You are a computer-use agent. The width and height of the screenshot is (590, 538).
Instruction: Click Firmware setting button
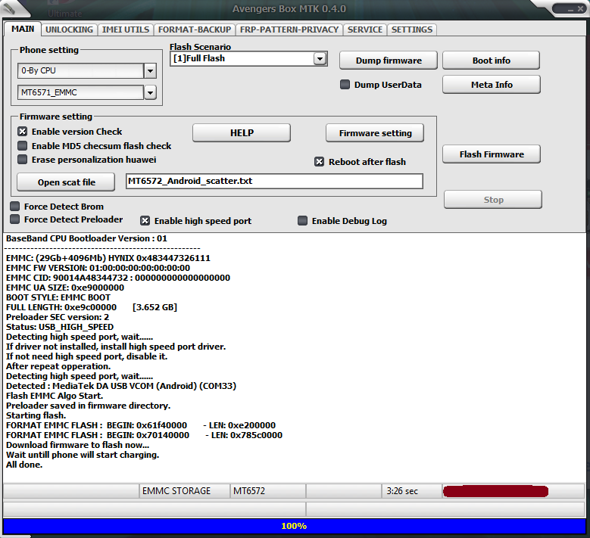pyautogui.click(x=375, y=133)
